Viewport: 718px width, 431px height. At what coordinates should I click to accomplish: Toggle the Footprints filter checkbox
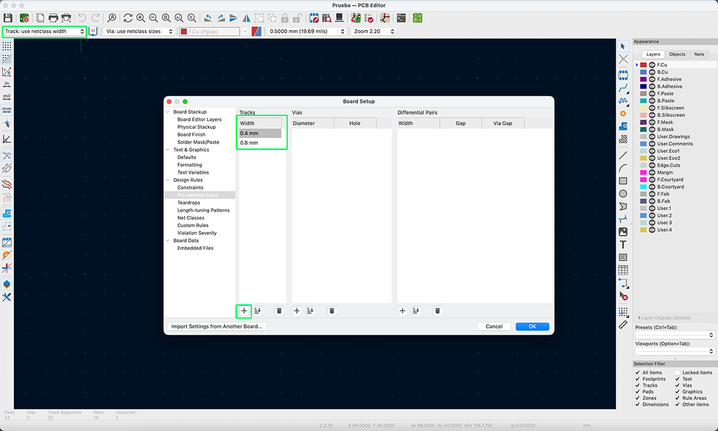pos(638,379)
